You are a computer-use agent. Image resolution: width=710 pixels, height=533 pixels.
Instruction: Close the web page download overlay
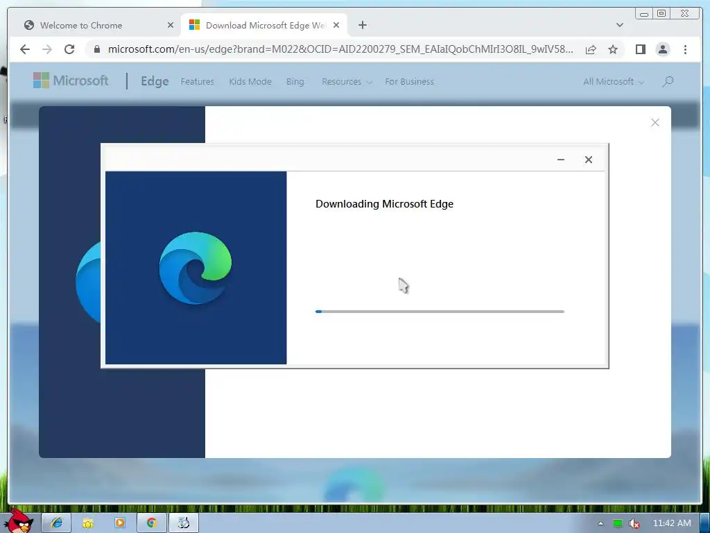click(x=655, y=122)
